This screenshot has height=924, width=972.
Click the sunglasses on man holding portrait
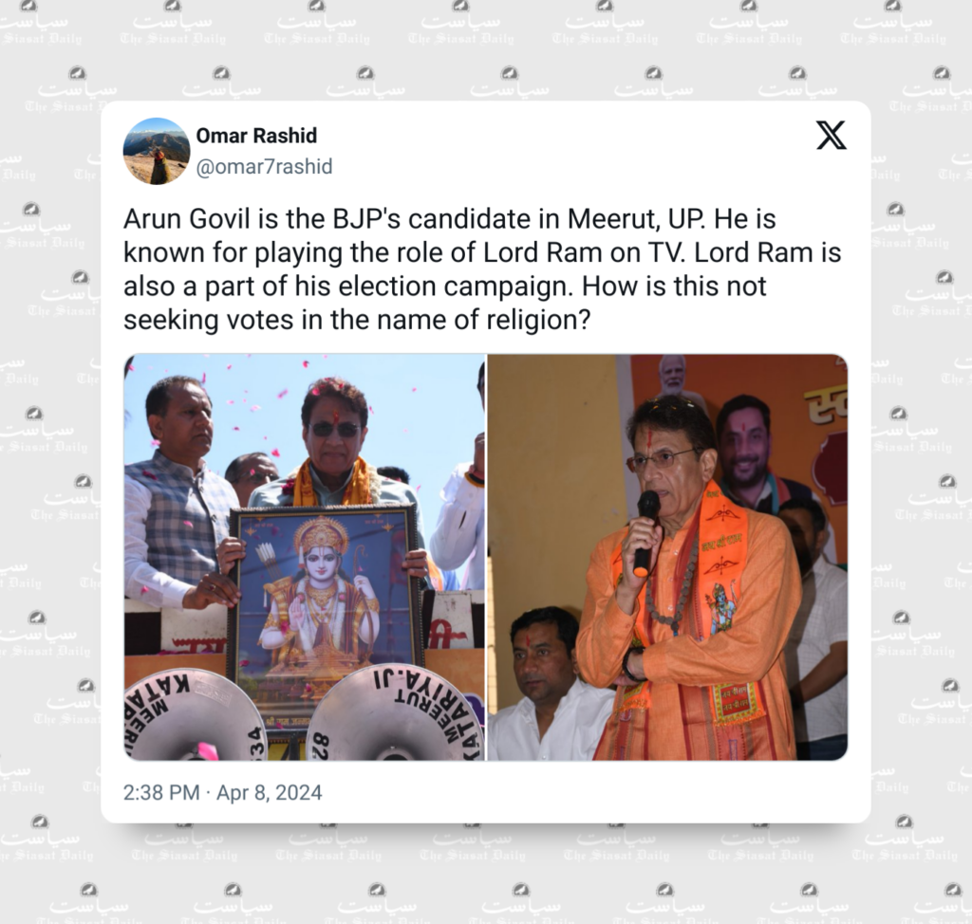click(x=333, y=430)
